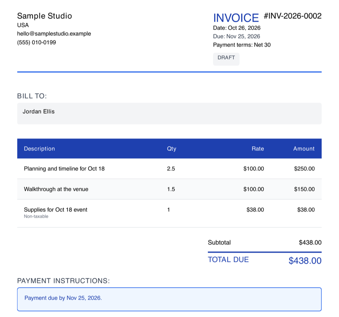Click the hello@samplestudio.example email

(x=54, y=34)
